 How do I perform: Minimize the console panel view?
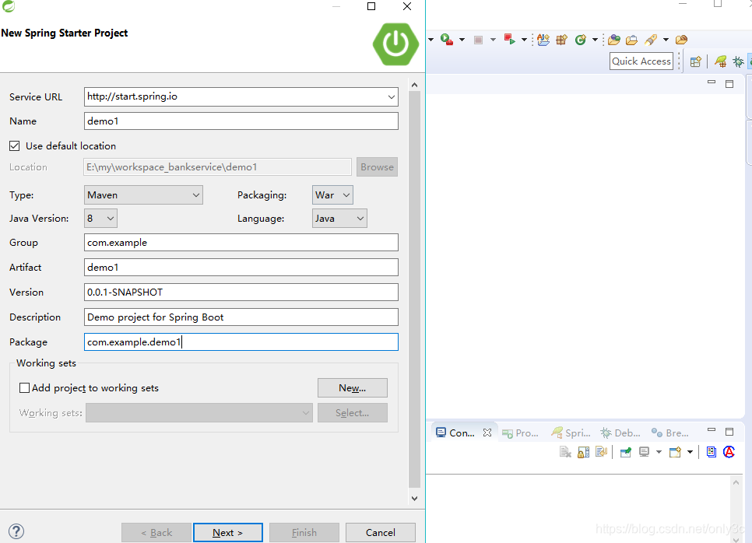[712, 430]
